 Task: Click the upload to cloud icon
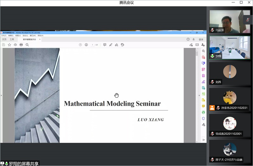(15, 45)
